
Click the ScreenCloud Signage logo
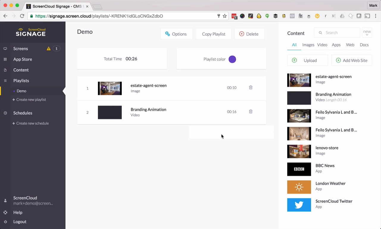pos(31,32)
